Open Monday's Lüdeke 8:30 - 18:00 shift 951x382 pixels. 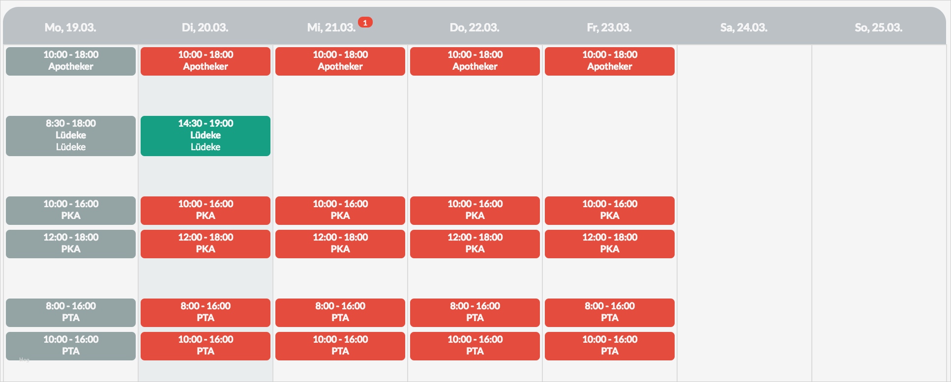pyautogui.click(x=71, y=136)
